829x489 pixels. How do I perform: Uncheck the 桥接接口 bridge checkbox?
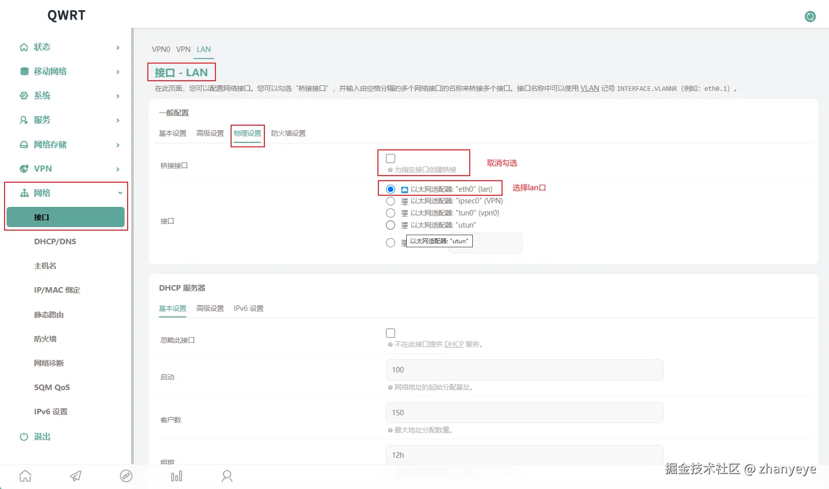(391, 158)
